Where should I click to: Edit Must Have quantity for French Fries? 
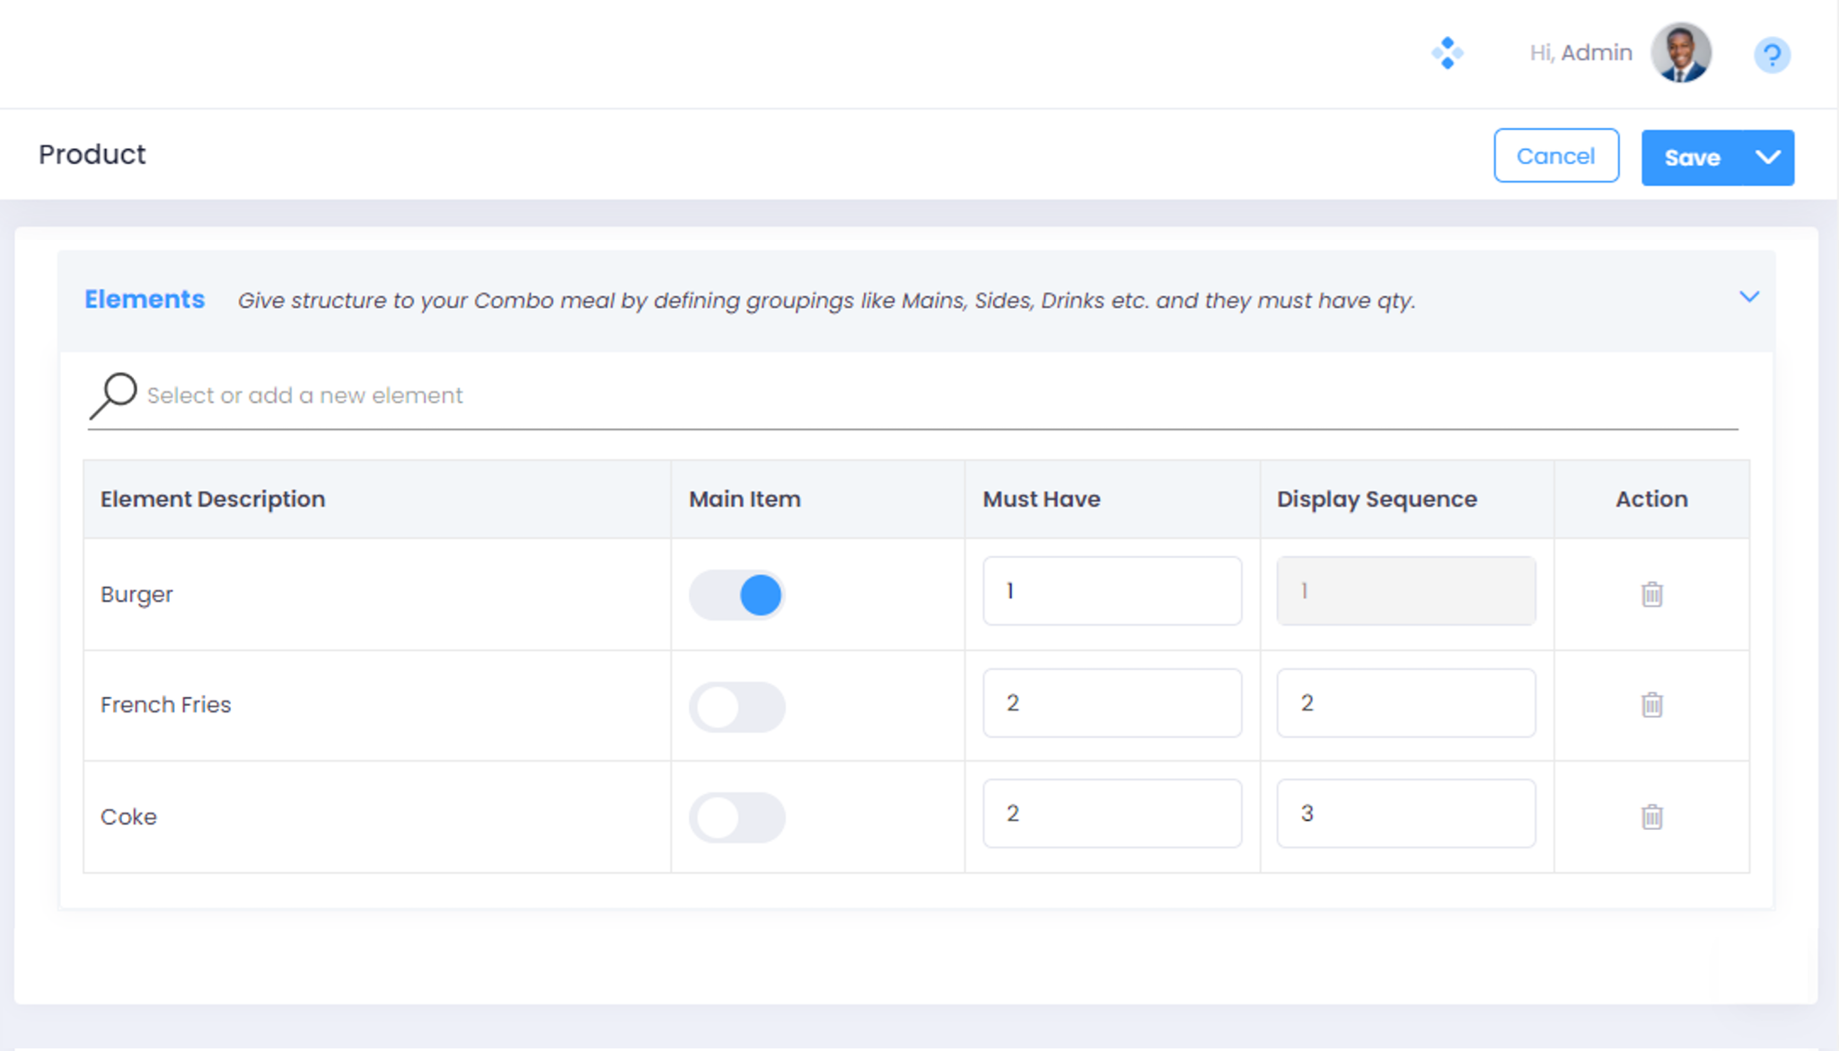1112,702
